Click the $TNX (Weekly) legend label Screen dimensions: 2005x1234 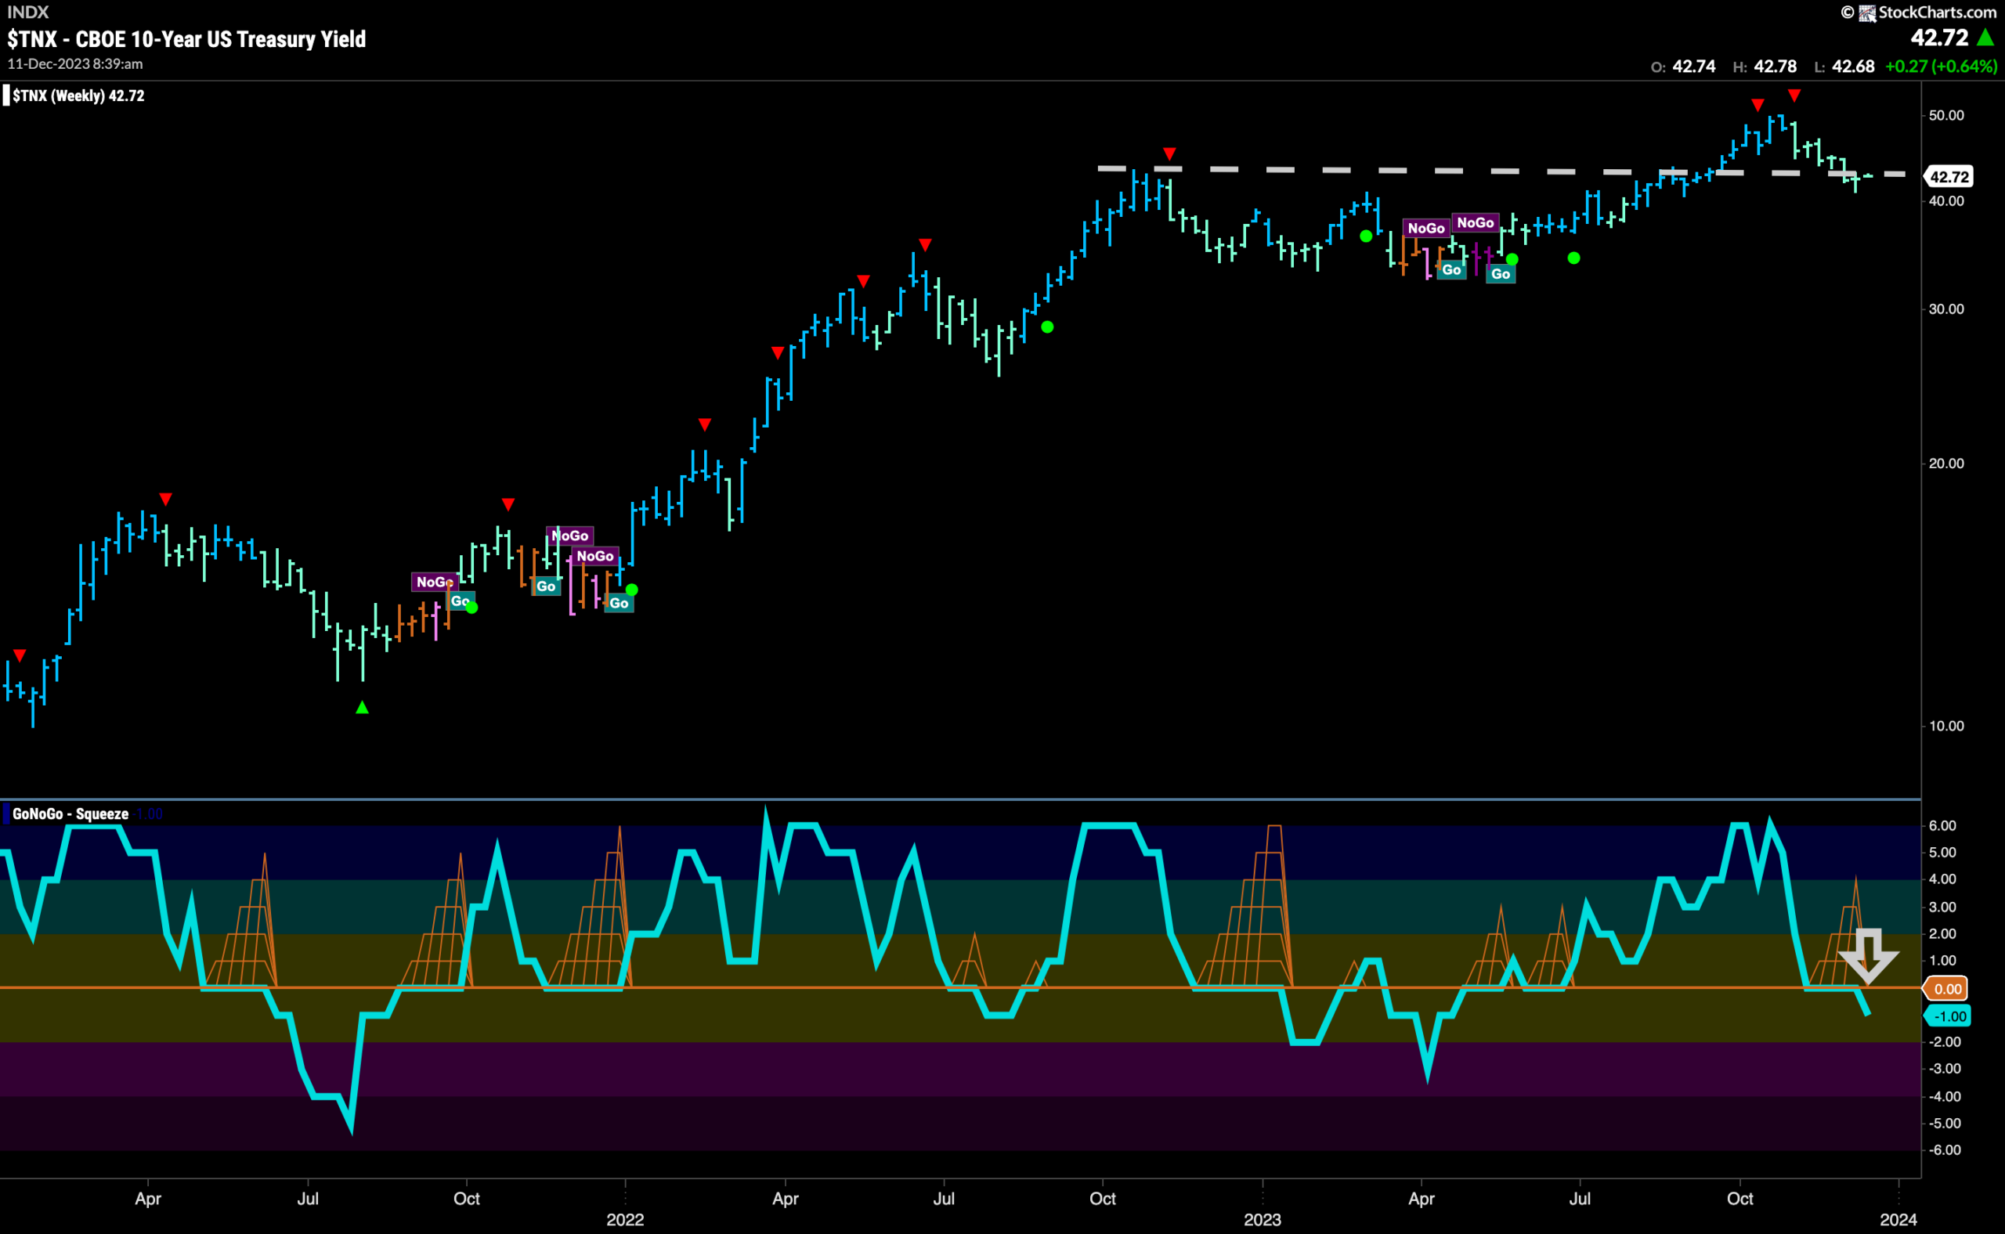pyautogui.click(x=78, y=96)
